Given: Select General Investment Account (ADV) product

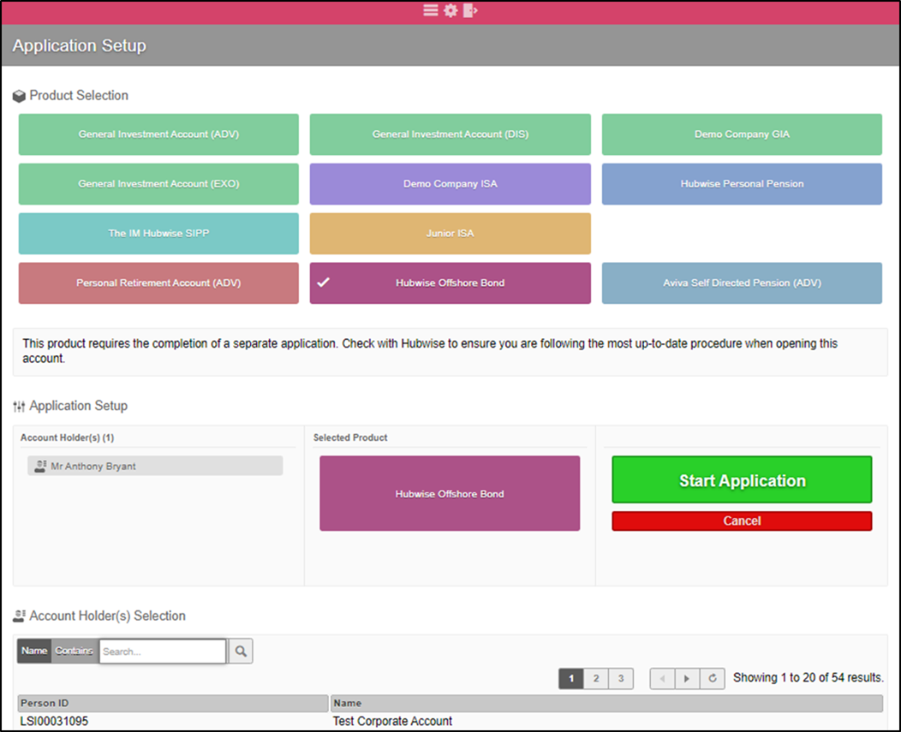Looking at the screenshot, I should coord(158,134).
